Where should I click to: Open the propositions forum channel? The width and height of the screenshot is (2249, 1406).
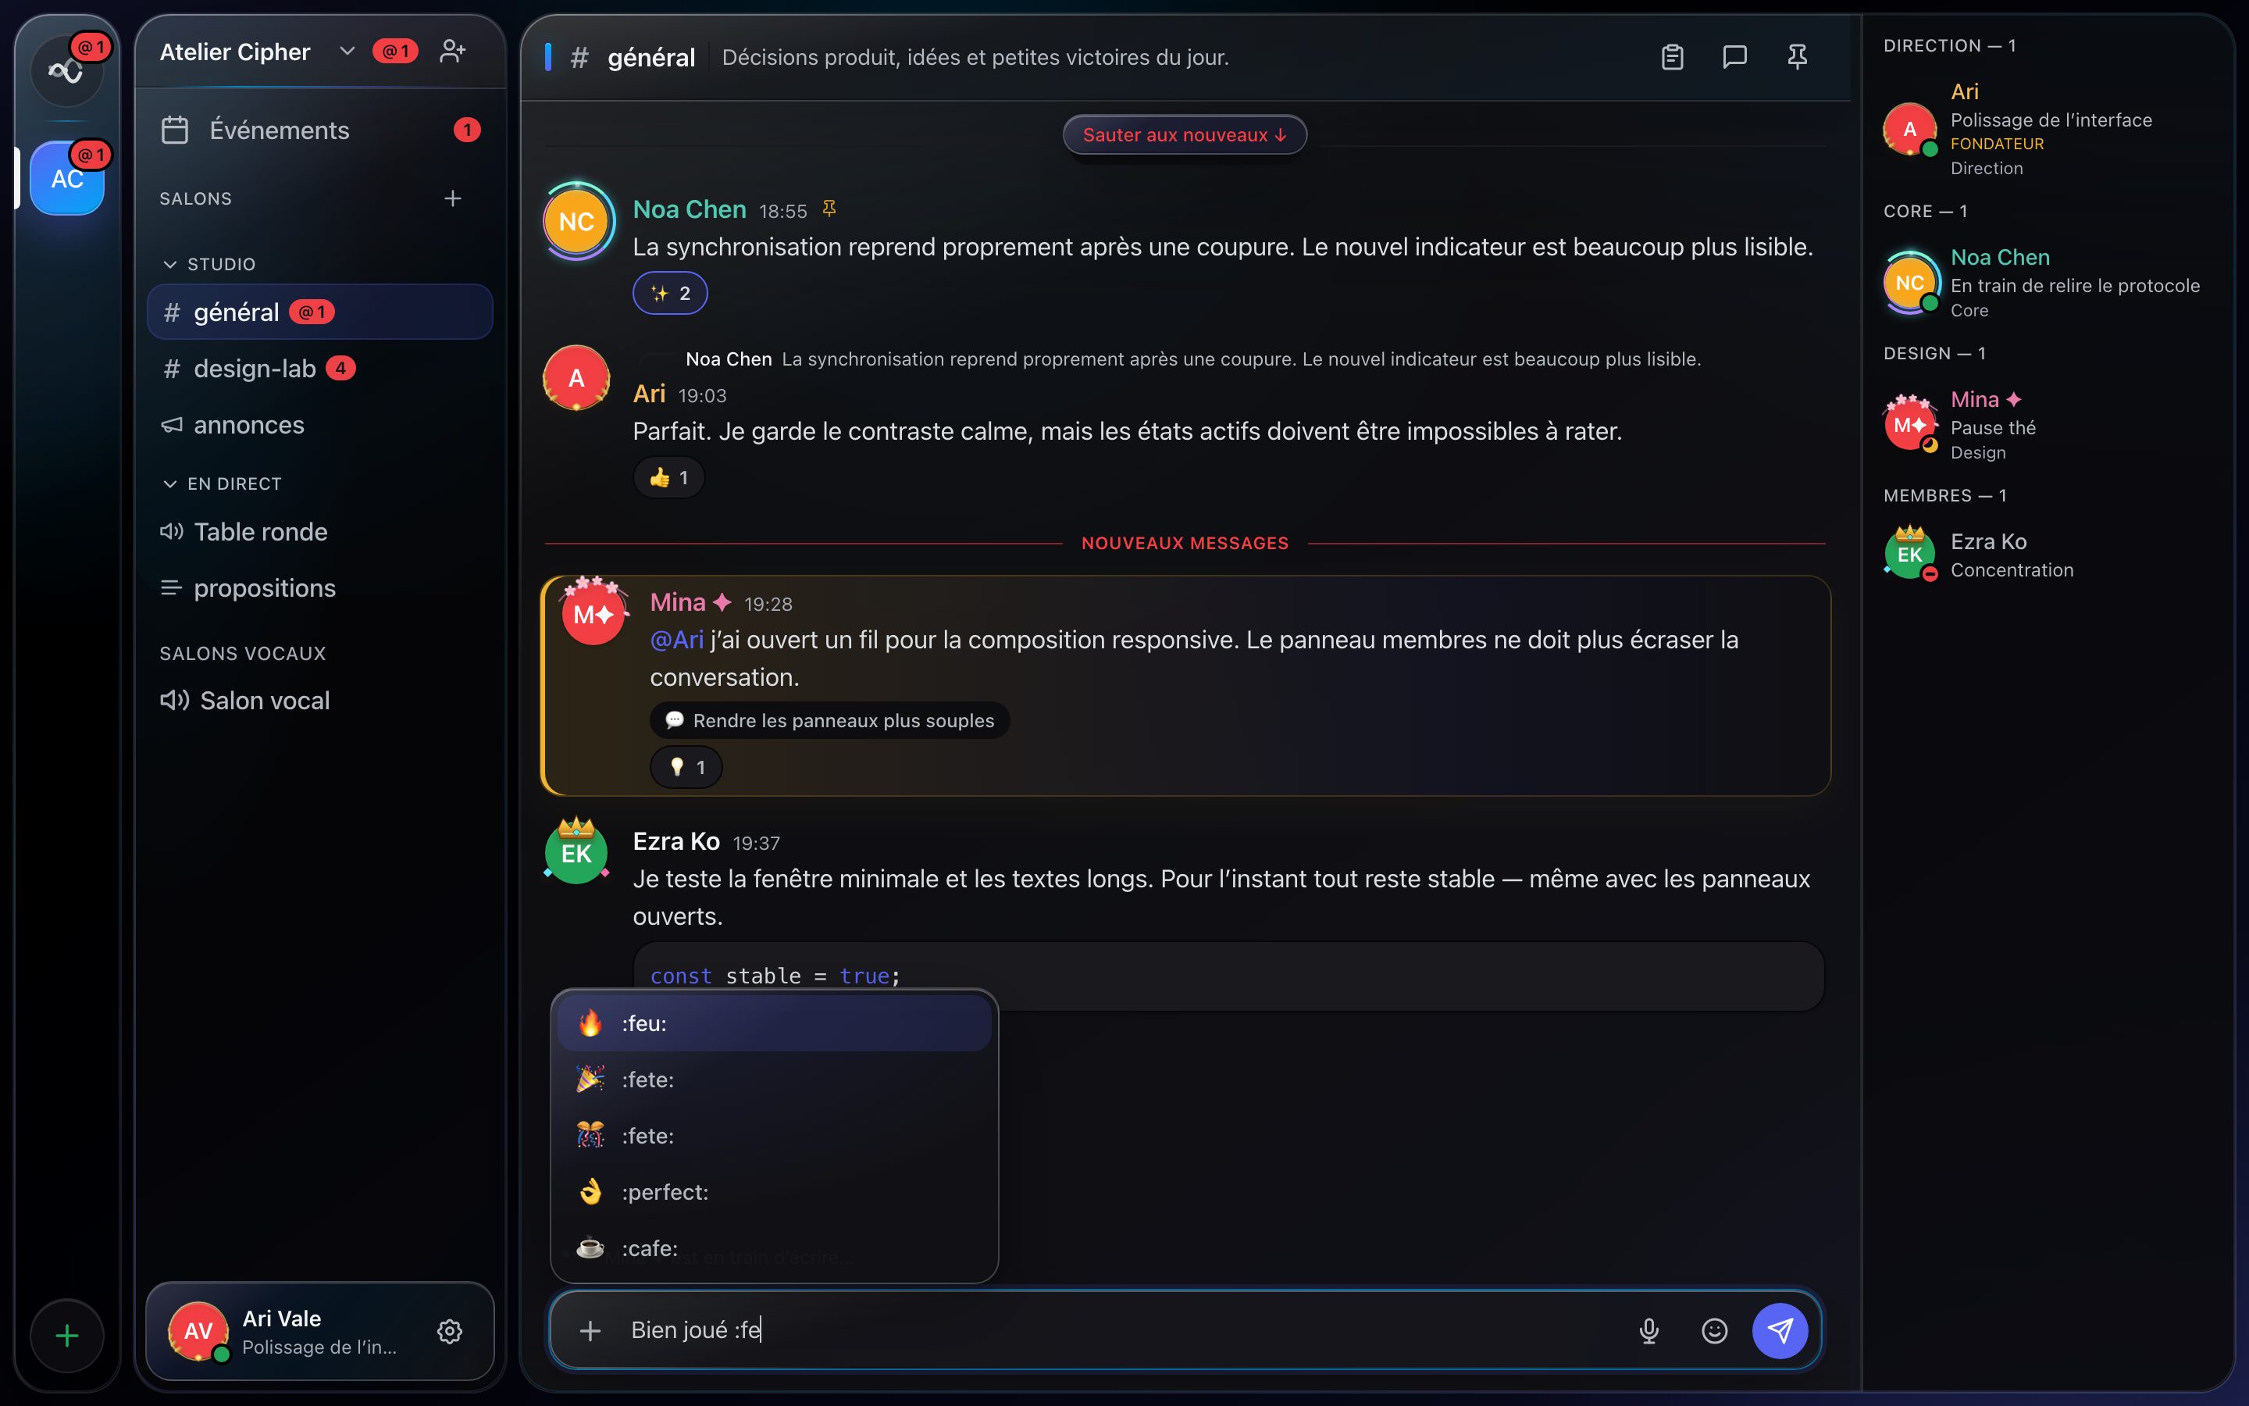pos(319,587)
